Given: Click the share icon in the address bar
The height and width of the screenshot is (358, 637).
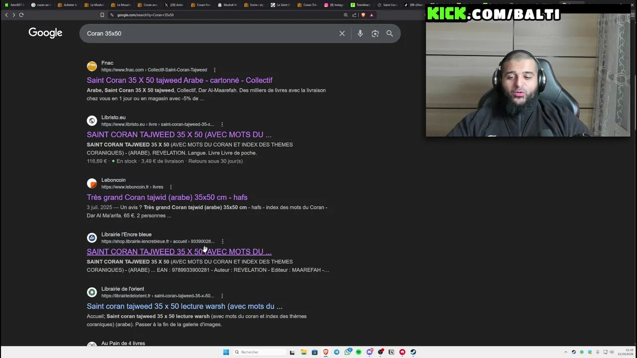Looking at the screenshot, I should point(354,15).
